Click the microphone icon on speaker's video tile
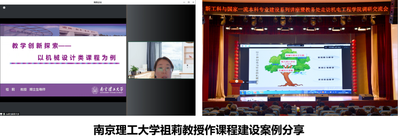 point(130,77)
